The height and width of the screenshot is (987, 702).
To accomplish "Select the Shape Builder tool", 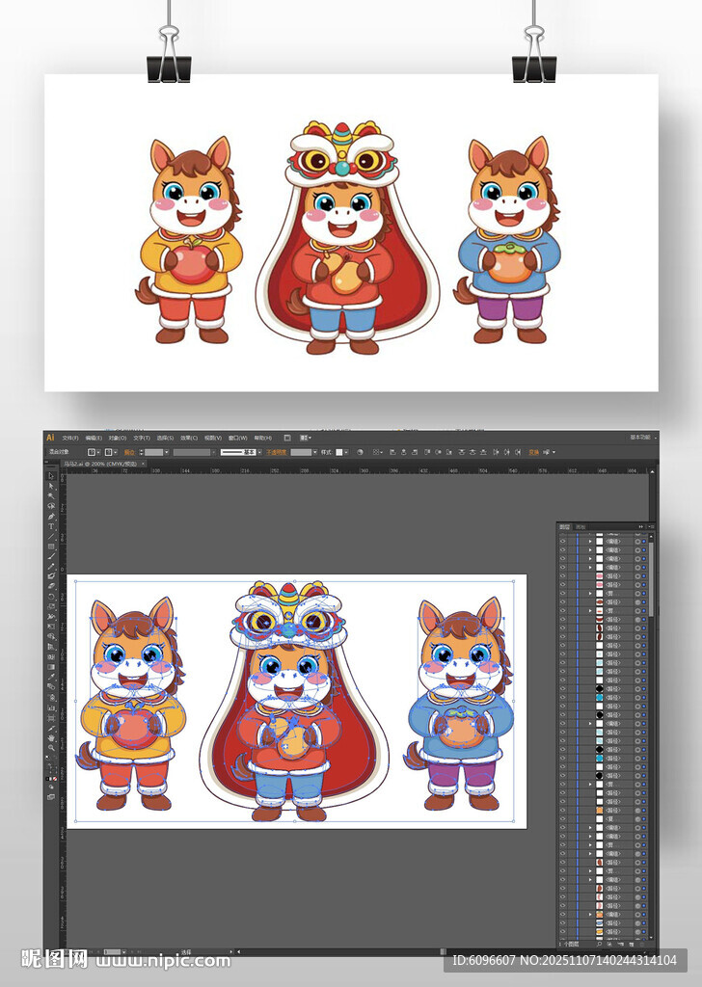I will (x=51, y=636).
